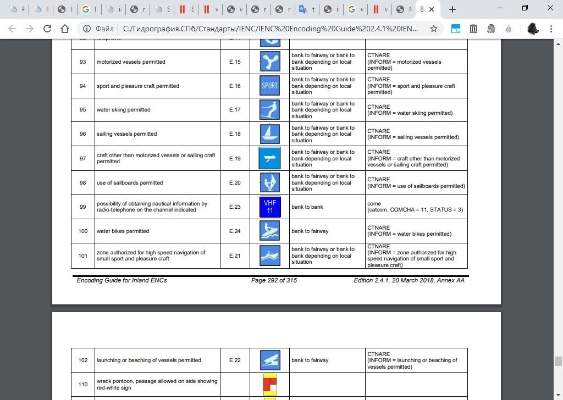Click 'sport and pleasure craft permitted' text
This screenshot has width=563, height=400.
point(137,86)
